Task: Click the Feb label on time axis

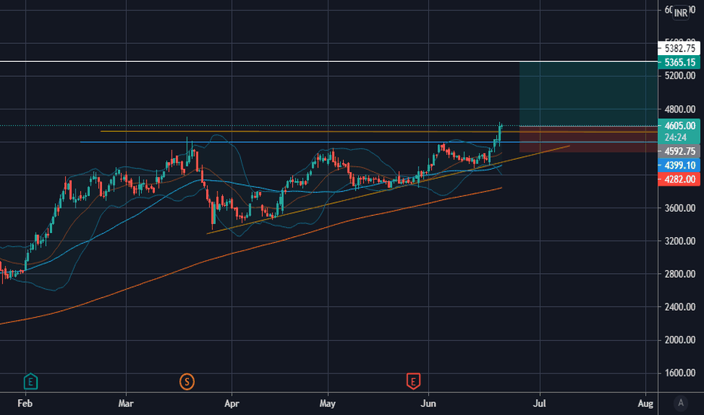Action: [25, 404]
